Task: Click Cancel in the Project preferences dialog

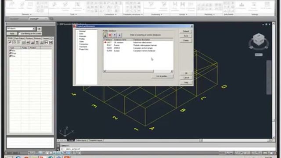Action: 186,78
